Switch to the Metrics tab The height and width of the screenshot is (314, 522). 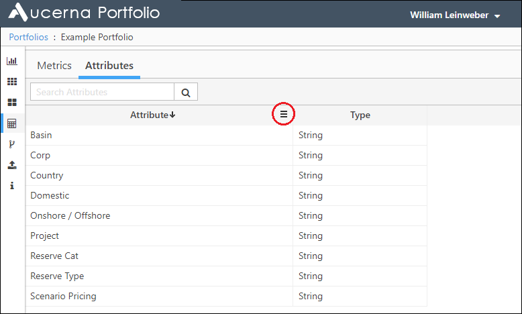tap(54, 66)
